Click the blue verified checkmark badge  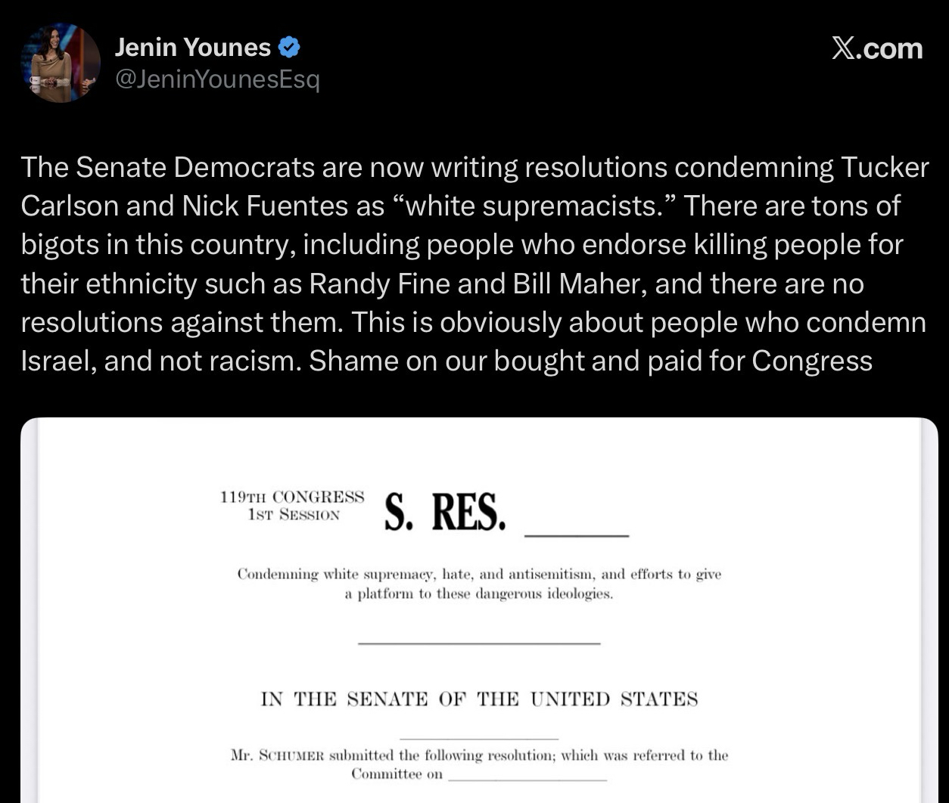click(290, 48)
